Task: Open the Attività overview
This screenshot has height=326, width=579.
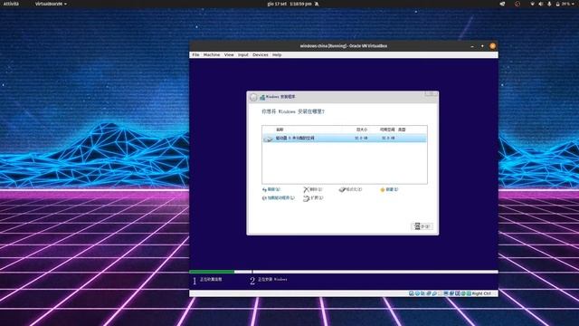Action: click(11, 4)
